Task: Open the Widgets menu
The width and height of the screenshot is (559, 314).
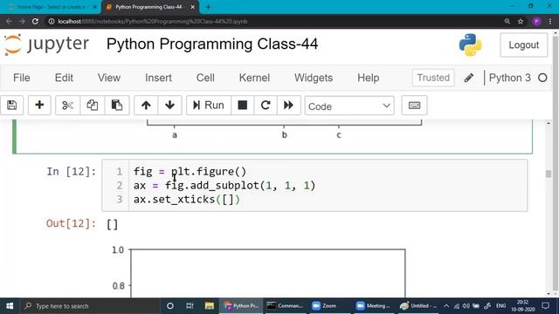Action: pyautogui.click(x=314, y=78)
